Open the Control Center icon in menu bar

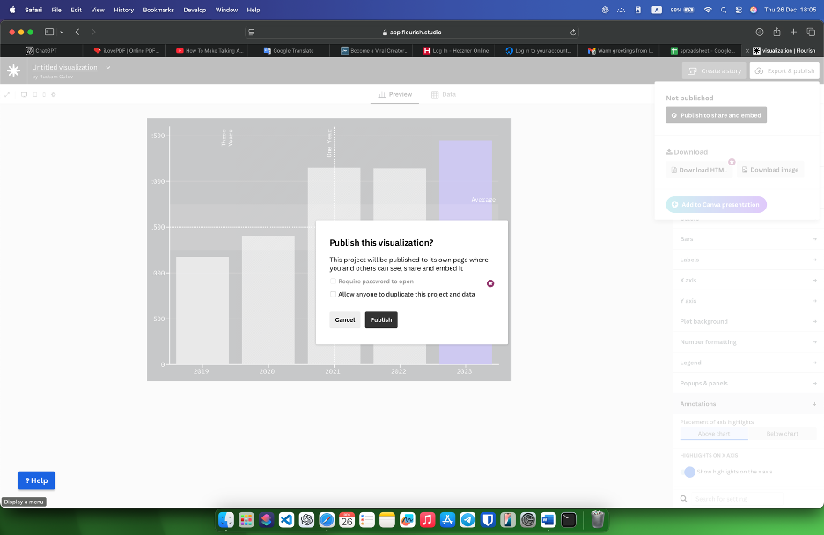click(x=739, y=10)
